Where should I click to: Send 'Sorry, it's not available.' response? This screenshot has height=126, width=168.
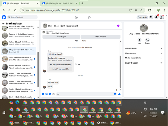pyautogui.click(x=60, y=69)
